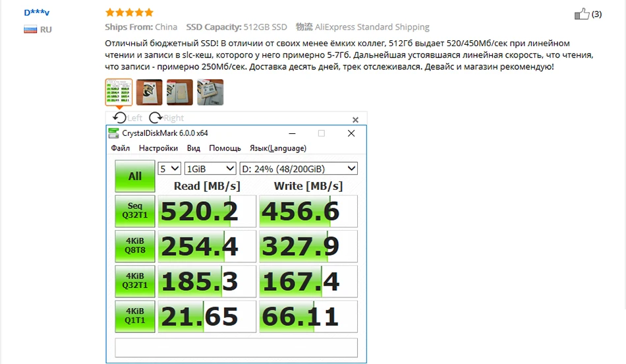Click the Seq write result 456.6

click(308, 211)
